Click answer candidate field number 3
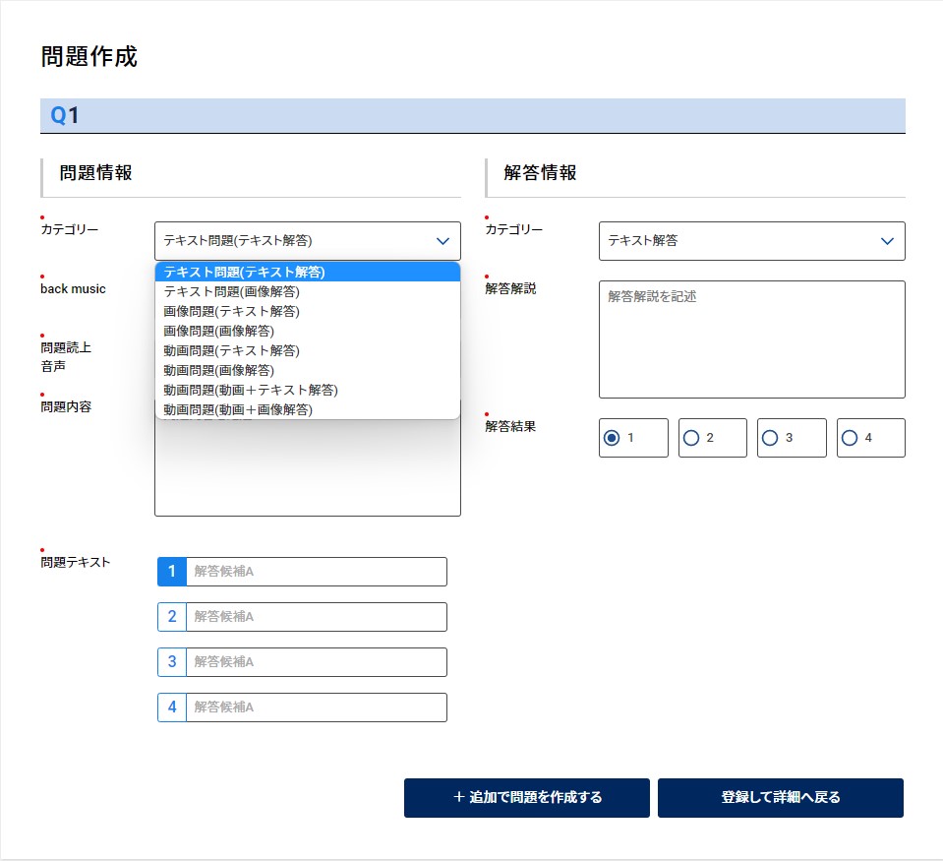The width and height of the screenshot is (943, 861). [x=315, y=662]
